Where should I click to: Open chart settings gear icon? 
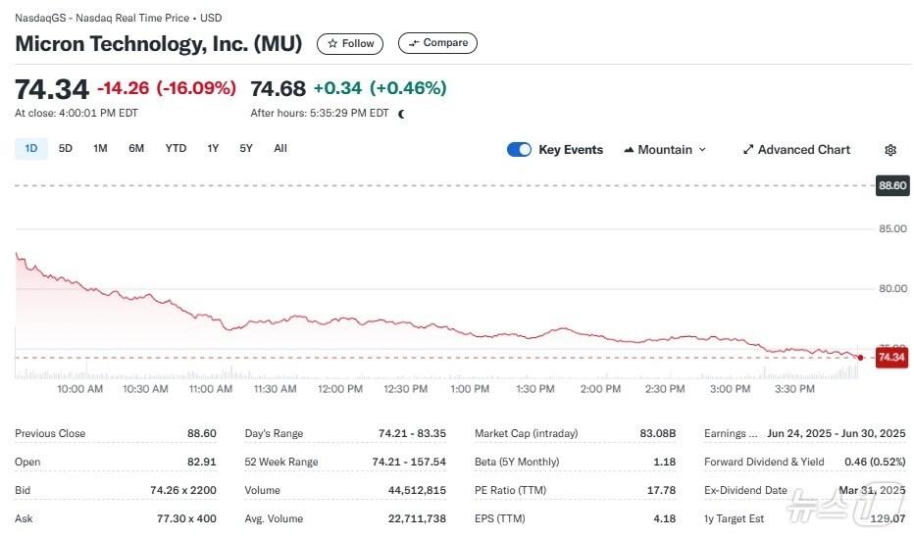pos(890,150)
